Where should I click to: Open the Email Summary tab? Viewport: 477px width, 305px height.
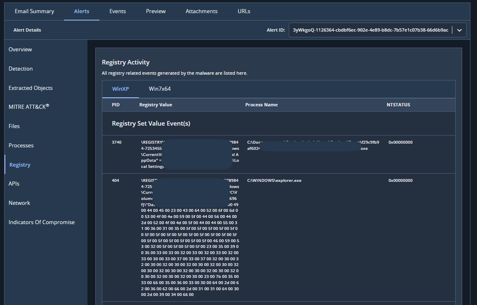tap(35, 11)
